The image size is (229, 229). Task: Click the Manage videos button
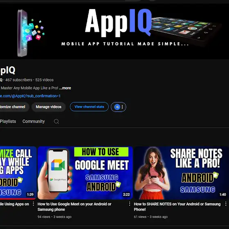[49, 107]
